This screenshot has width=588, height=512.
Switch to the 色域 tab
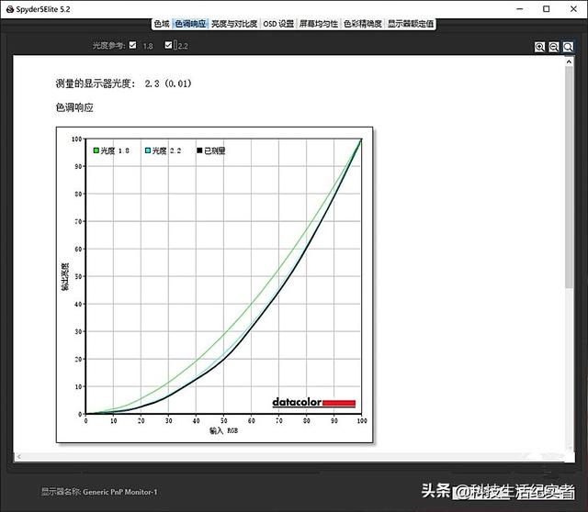(x=162, y=24)
